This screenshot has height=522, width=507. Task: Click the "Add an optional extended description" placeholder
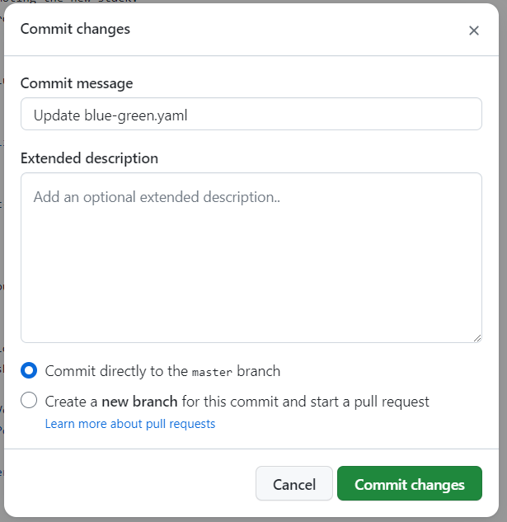pyautogui.click(x=157, y=197)
